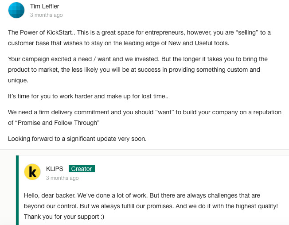Viewport: 289px width, 225px height.
Task: Open the KLIPS creator name link
Action: [55, 169]
